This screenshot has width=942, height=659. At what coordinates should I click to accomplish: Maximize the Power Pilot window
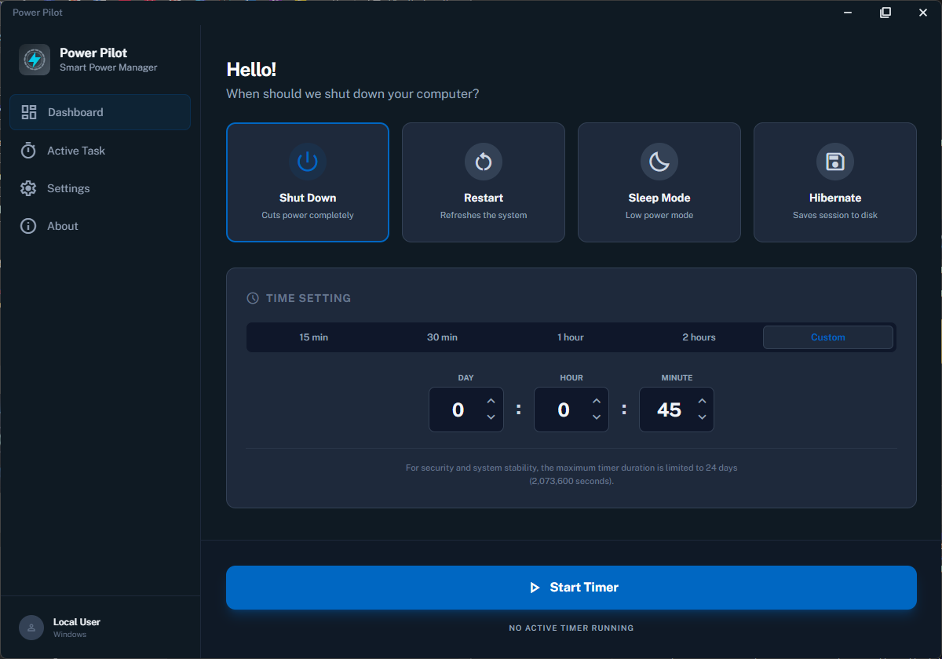tap(885, 13)
